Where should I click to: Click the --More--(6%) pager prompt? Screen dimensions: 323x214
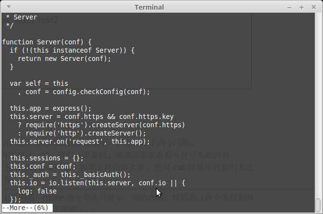pyautogui.click(x=25, y=208)
